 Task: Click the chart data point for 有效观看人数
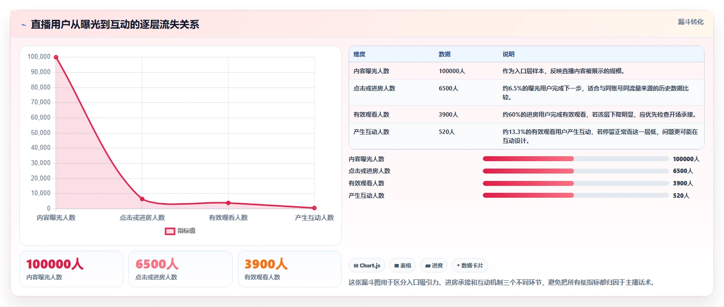point(228,203)
